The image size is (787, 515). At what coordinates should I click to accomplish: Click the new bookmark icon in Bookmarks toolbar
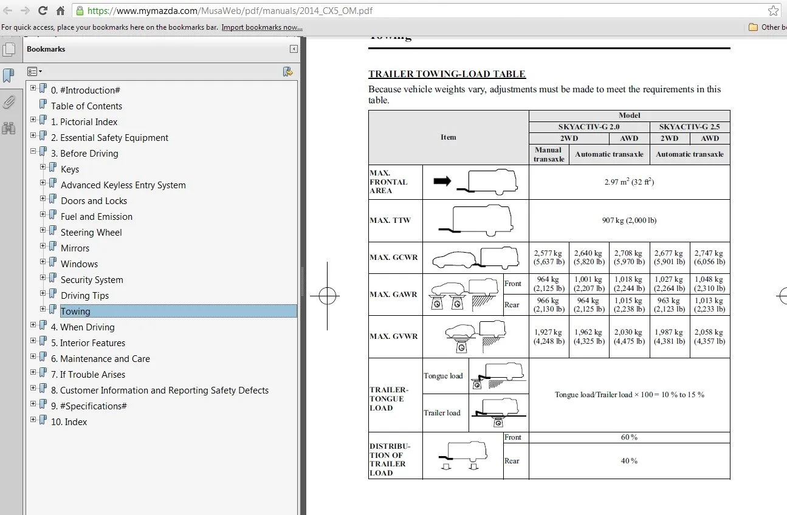288,72
